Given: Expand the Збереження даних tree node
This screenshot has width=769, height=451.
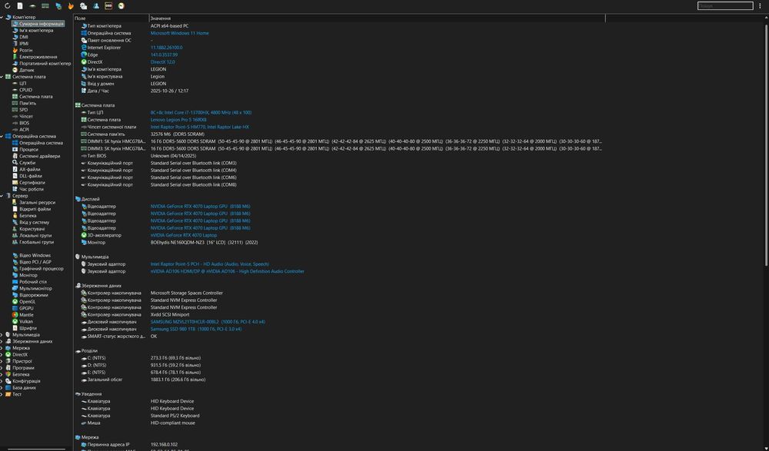Looking at the screenshot, I should point(2,341).
